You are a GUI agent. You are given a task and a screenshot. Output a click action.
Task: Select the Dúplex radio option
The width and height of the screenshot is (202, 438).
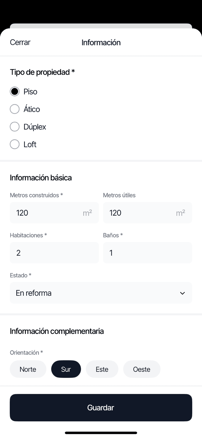click(x=15, y=127)
